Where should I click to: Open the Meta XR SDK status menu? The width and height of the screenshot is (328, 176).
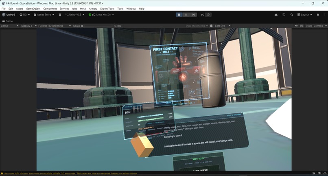click(103, 15)
